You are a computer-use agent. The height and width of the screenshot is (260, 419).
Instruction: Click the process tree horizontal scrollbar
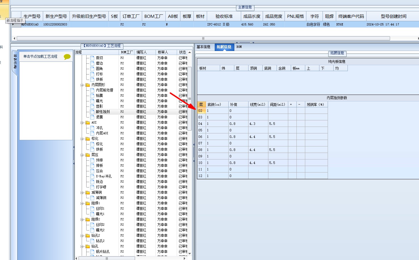(x=107, y=258)
